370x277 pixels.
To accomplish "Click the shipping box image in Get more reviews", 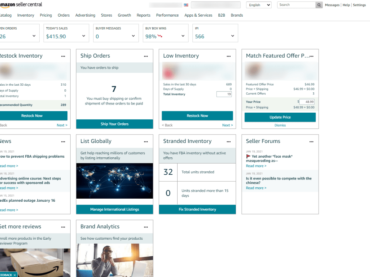I will pyautogui.click(x=35, y=263).
